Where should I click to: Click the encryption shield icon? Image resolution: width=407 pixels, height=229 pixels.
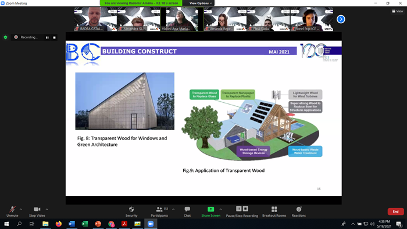(x=5, y=37)
